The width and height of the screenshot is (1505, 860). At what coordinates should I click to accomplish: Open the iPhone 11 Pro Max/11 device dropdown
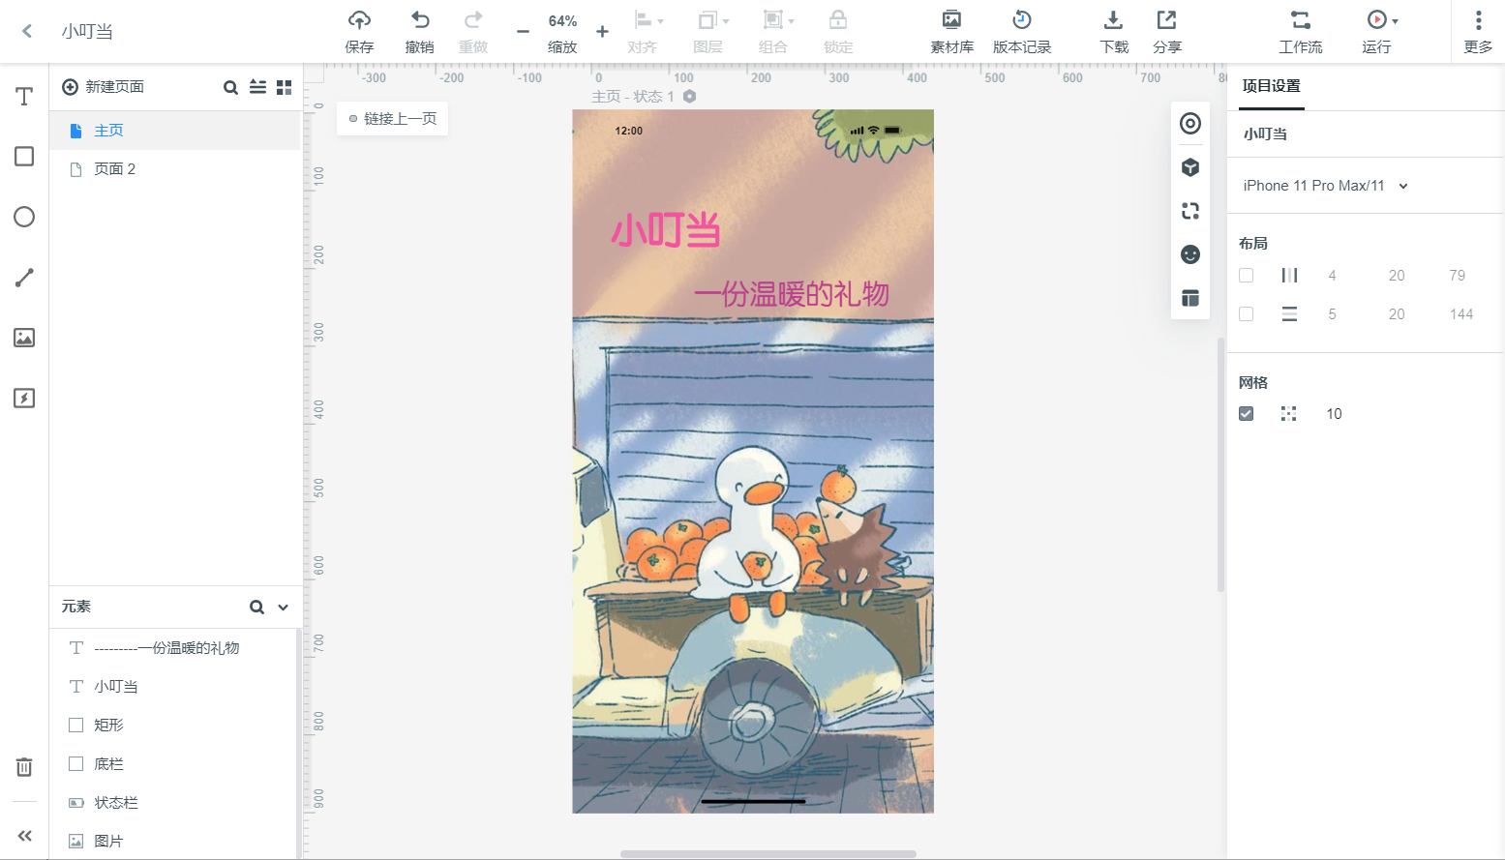point(1325,186)
